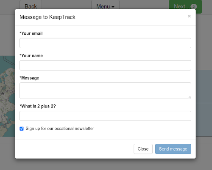Screen dimensions: 212x170
Task: Click the *Your name label
Action: [31, 56]
